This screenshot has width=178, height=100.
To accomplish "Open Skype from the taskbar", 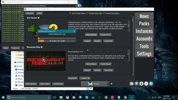I will point(87,97).
